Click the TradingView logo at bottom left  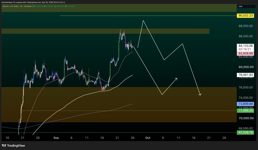coord(14,145)
